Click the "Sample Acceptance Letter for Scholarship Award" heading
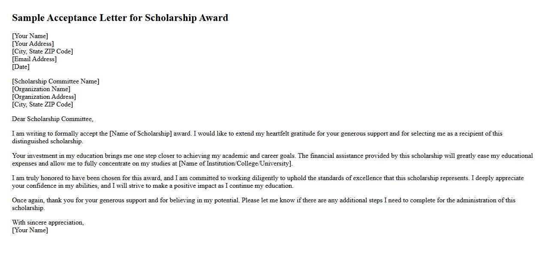Image resolution: width=548 pixels, height=278 pixels. coord(120,18)
